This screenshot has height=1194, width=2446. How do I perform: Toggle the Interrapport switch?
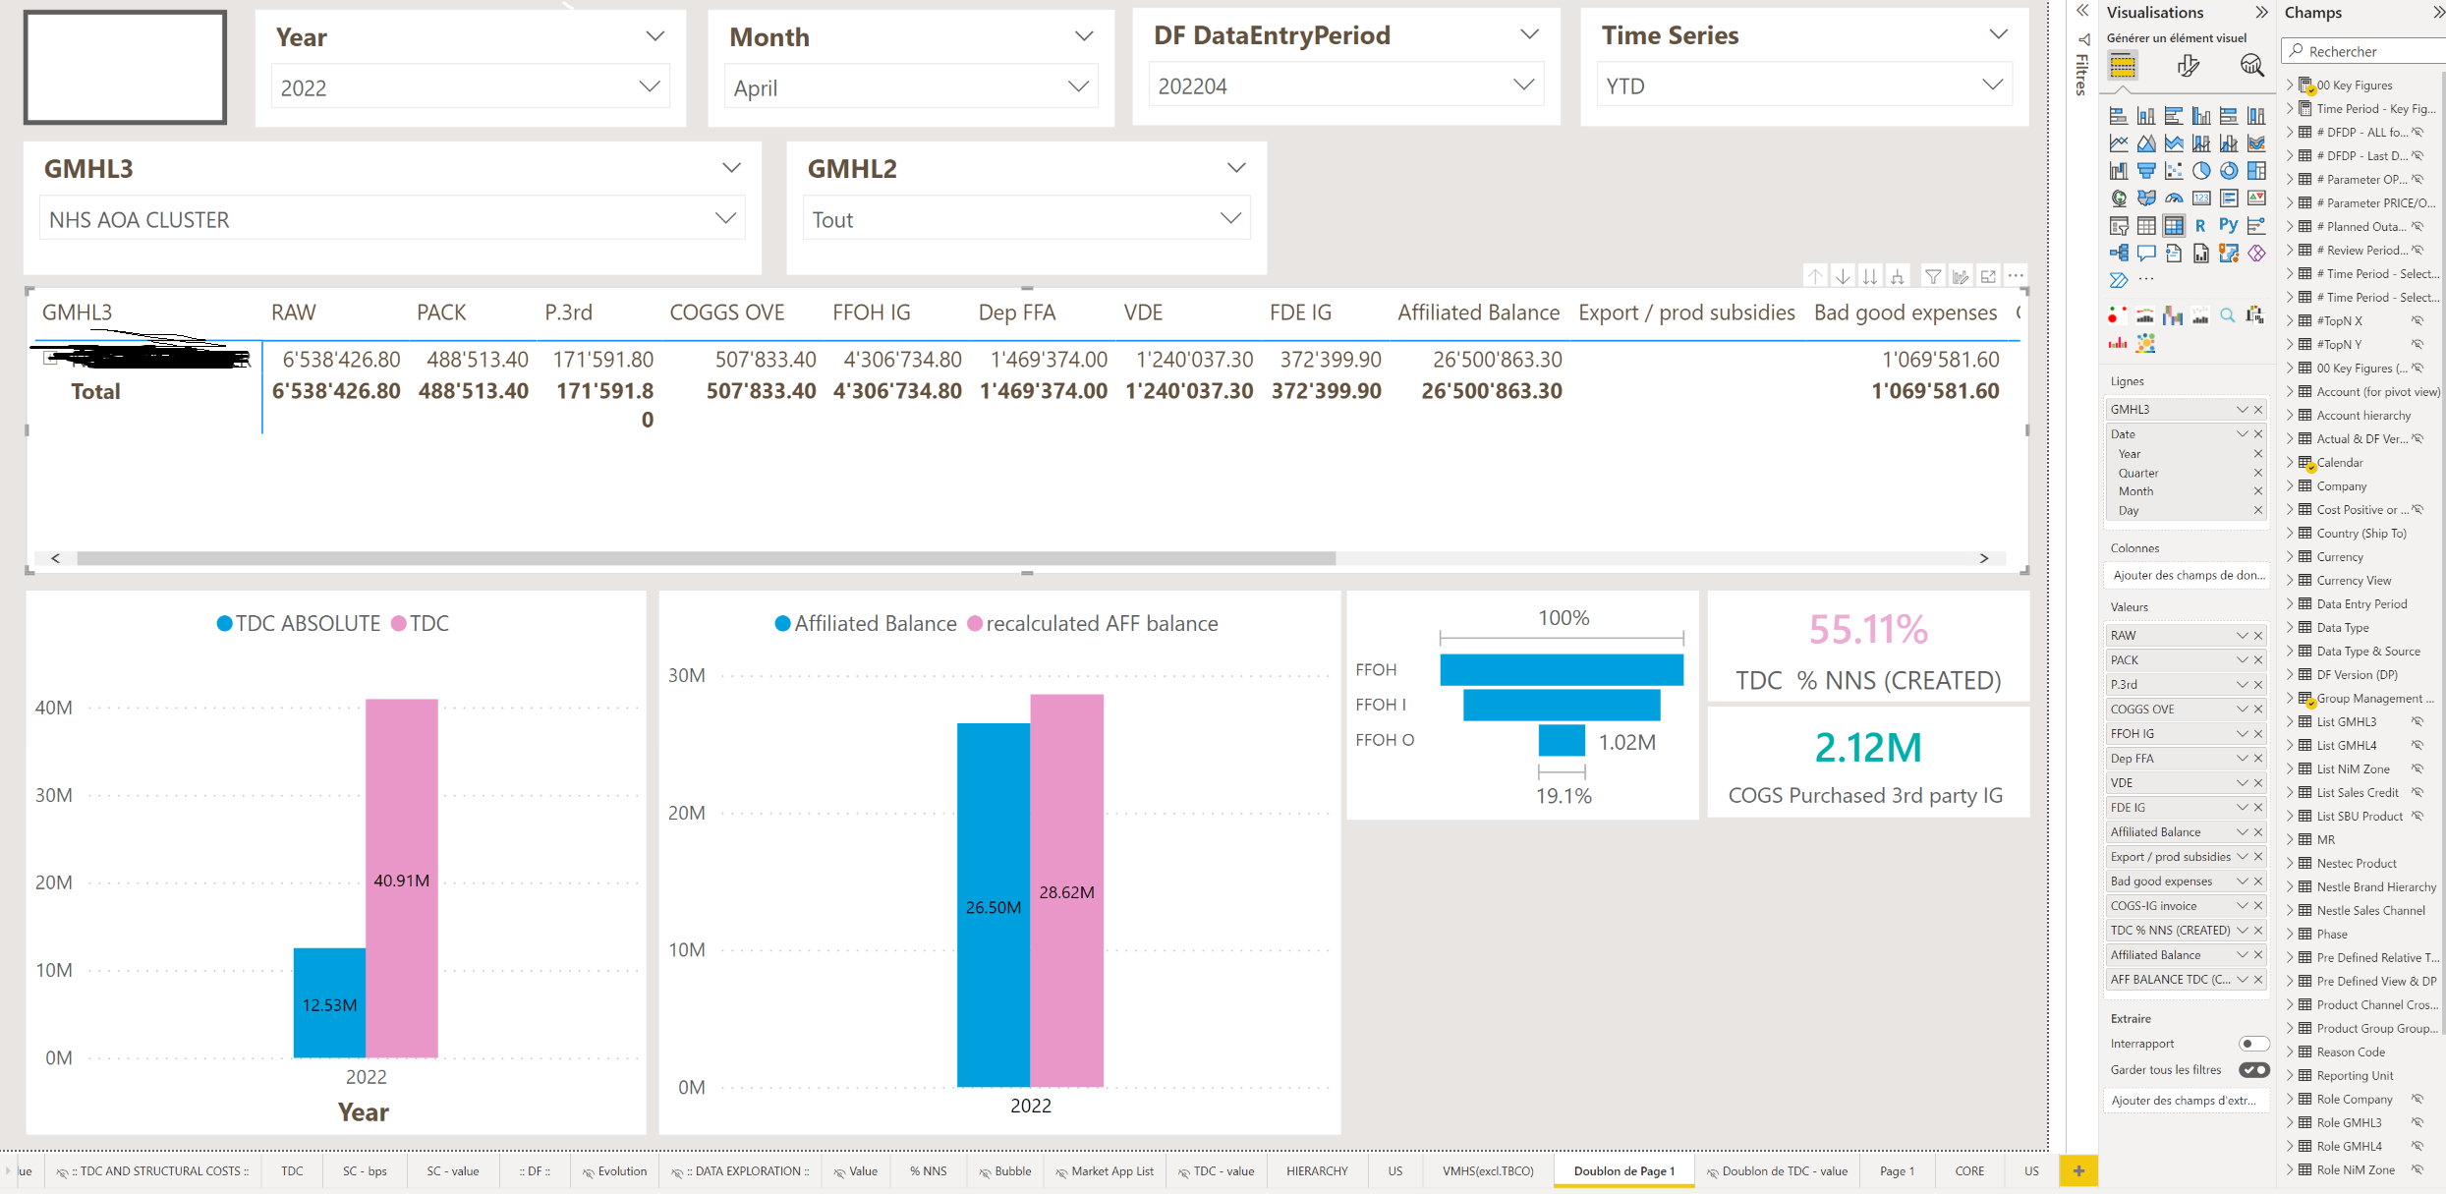[x=2253, y=1044]
